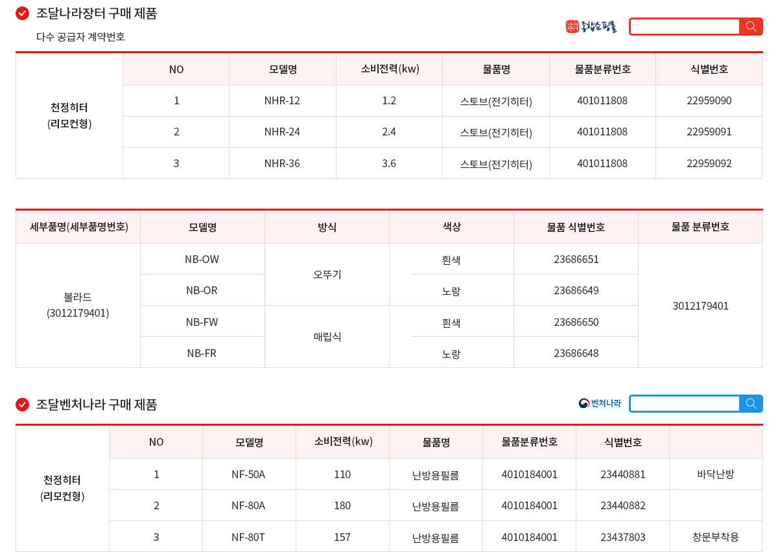Click the red search magnifier button
The image size is (778, 552).
(x=751, y=27)
